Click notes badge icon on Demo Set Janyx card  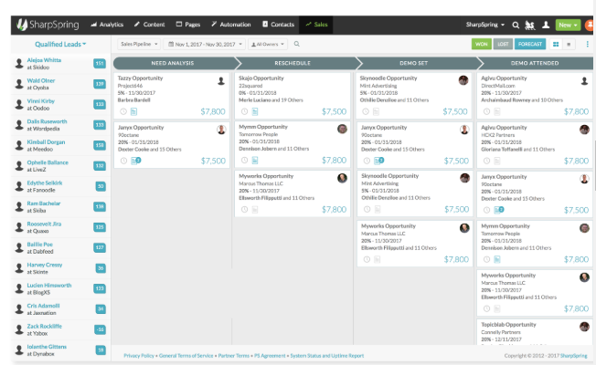pos(378,161)
